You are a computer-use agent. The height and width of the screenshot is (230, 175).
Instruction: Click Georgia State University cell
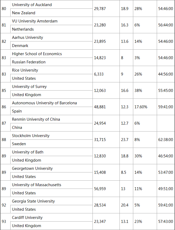tap(33, 201)
